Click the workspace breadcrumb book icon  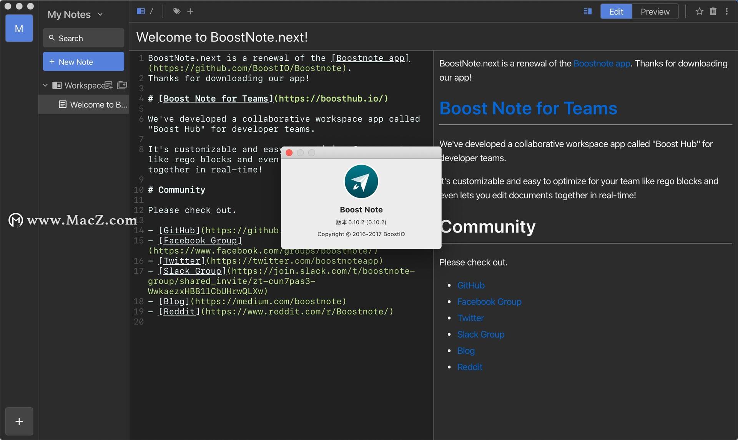pos(141,11)
